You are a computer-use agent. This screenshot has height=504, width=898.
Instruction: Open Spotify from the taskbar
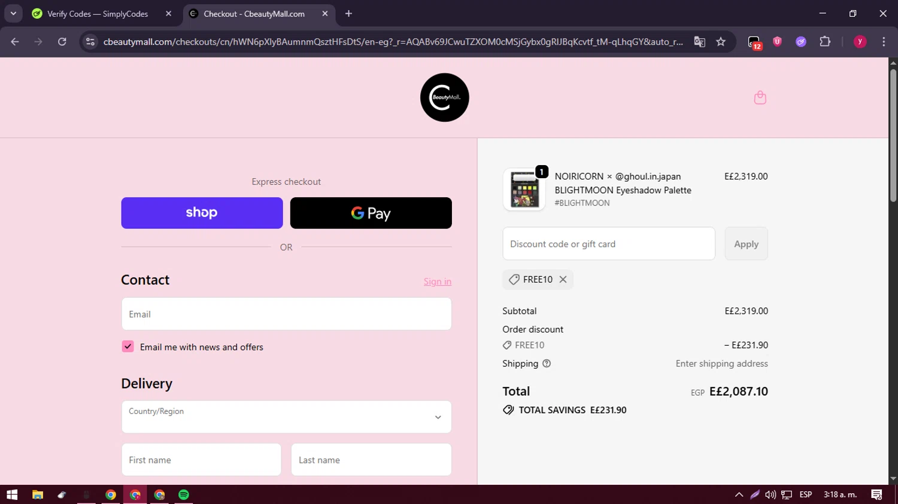(184, 494)
